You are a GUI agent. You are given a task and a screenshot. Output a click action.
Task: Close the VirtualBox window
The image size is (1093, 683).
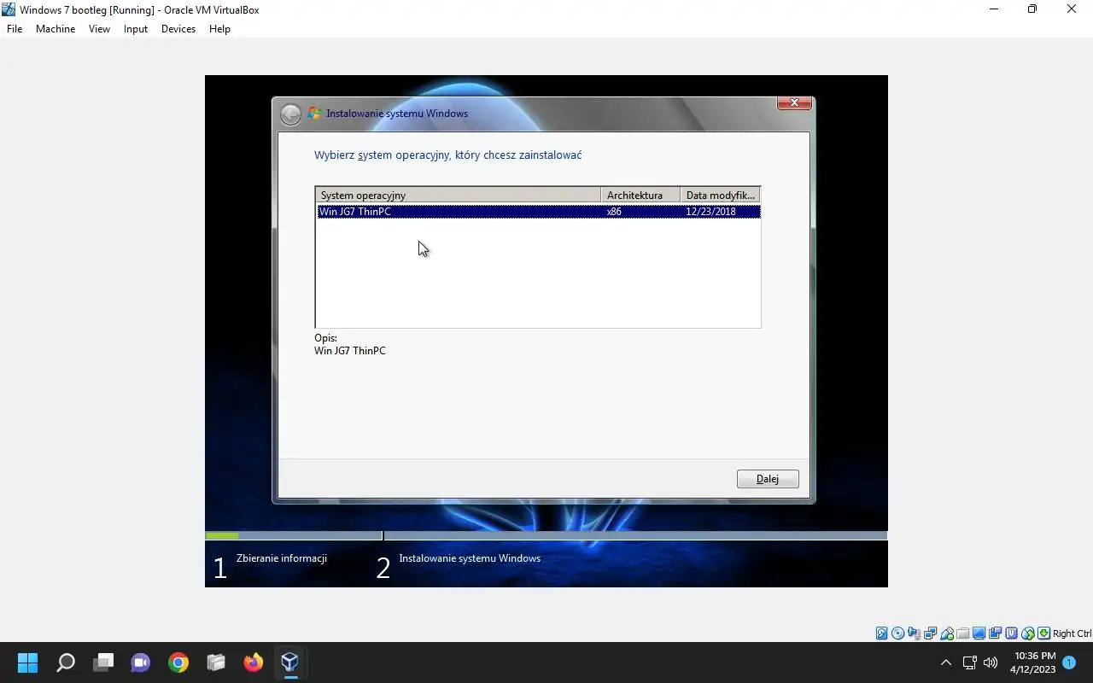(1072, 9)
